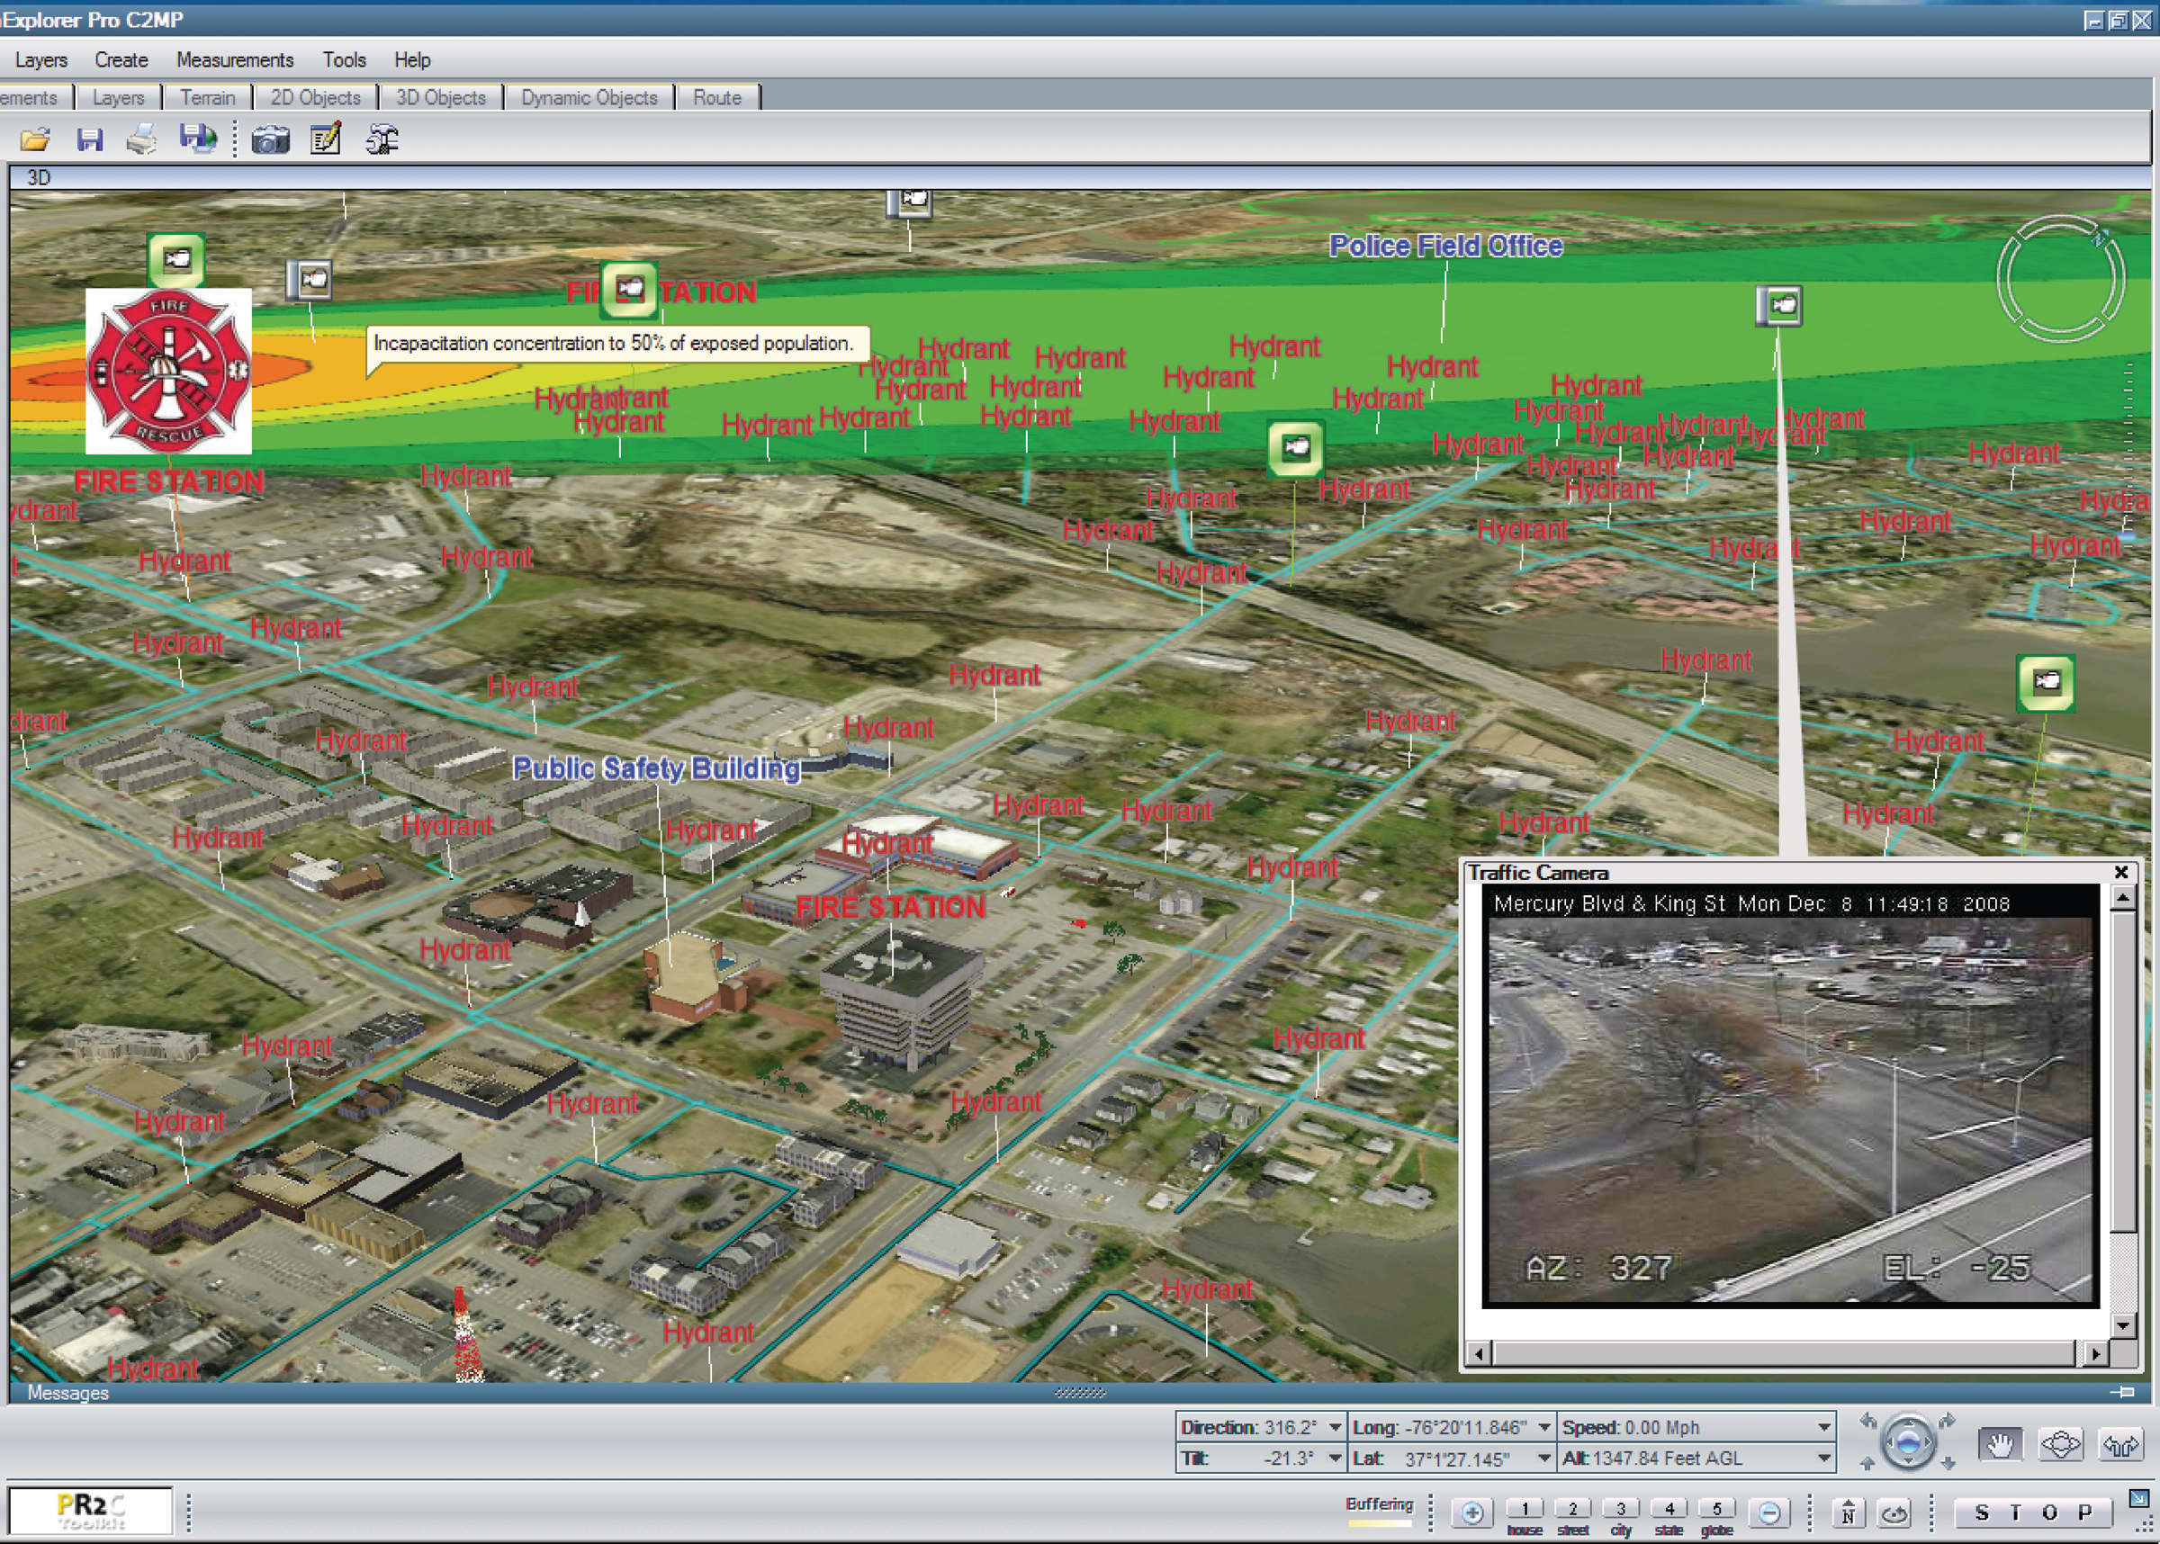Click the rotate around point icon
This screenshot has width=2160, height=1544.
click(1894, 1513)
